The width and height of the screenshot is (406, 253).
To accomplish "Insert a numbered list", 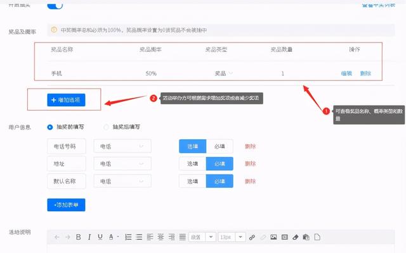I will [128, 237].
